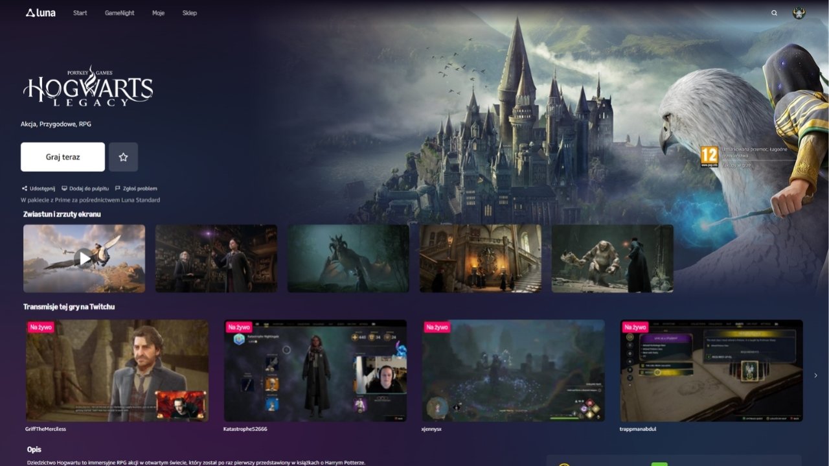Open the Sklep tab
The image size is (829, 466).
pos(189,13)
